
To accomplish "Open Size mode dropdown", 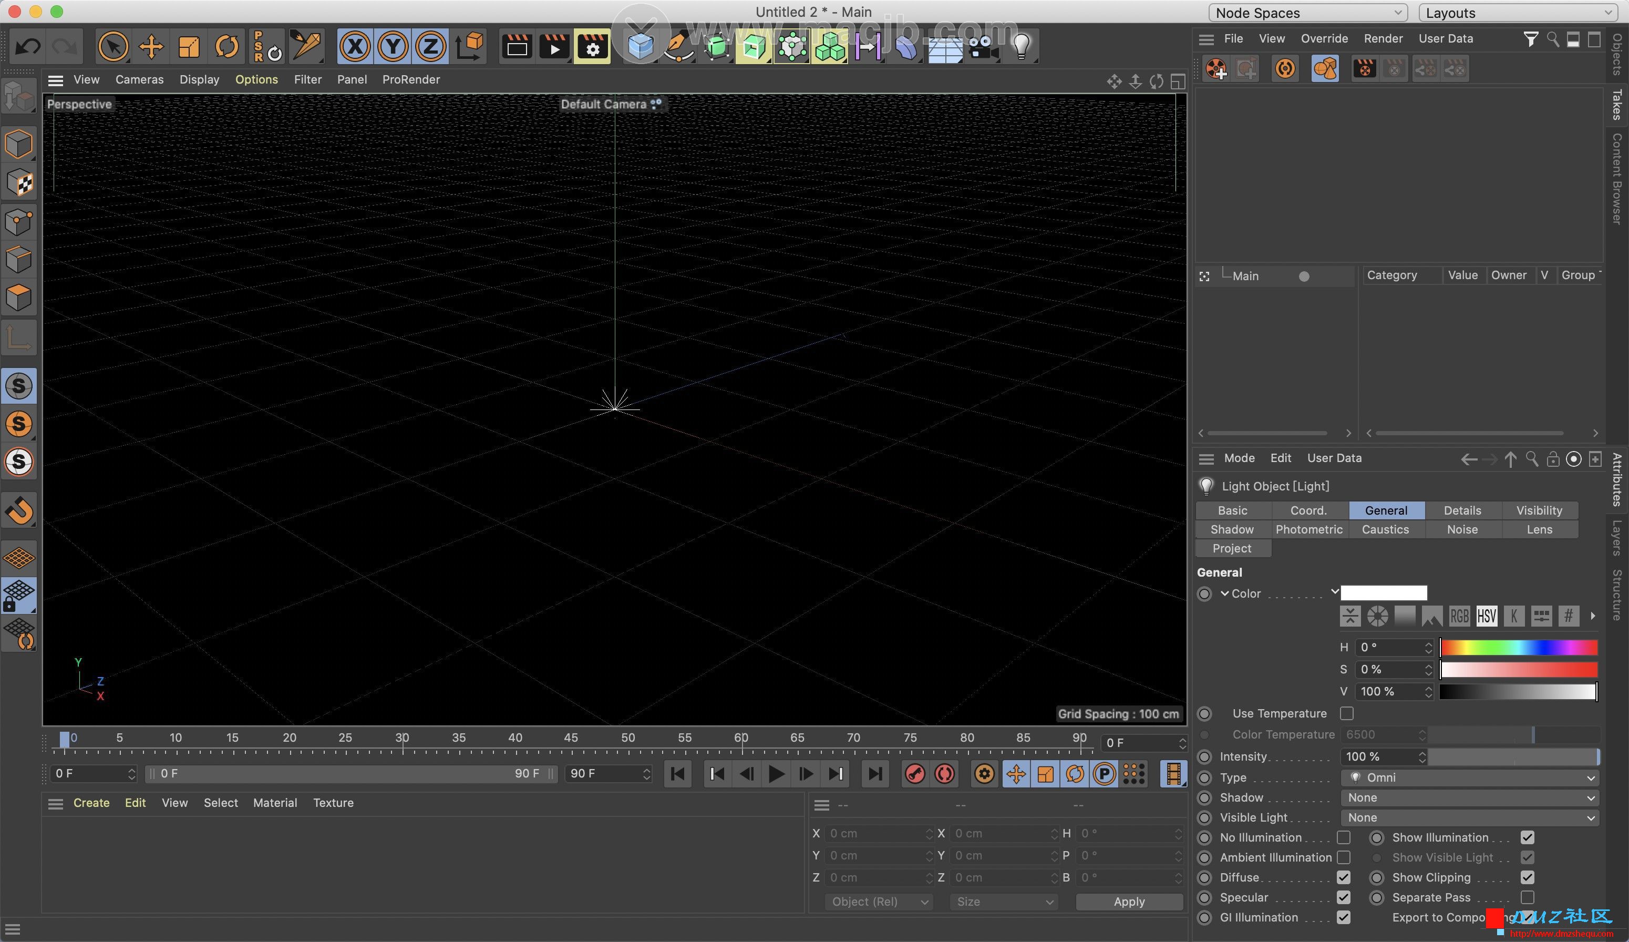I will click(1004, 902).
